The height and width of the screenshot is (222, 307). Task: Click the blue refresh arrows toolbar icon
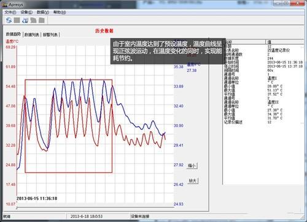(x=9, y=20)
